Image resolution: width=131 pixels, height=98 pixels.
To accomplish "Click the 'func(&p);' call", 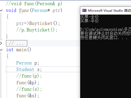I will point(28,83).
